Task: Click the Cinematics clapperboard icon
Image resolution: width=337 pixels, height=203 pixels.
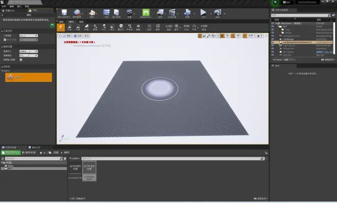Action: [172, 13]
